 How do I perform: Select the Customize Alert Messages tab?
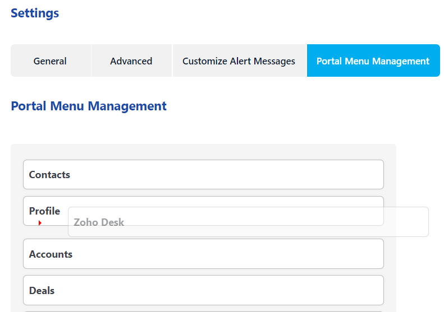click(239, 60)
